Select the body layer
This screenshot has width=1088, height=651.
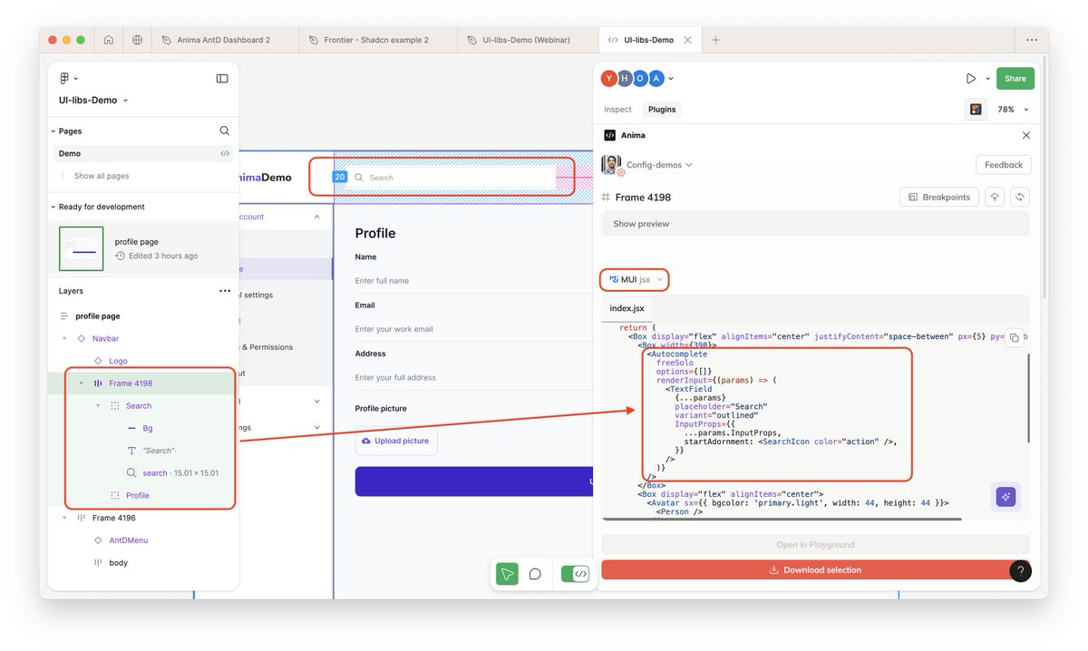coord(118,563)
